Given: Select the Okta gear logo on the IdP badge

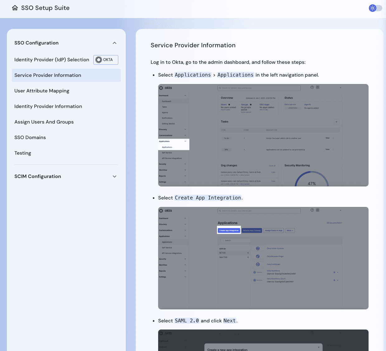Looking at the screenshot, I should [98, 59].
